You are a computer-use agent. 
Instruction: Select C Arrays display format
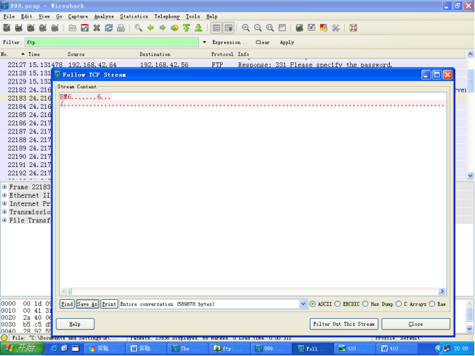click(x=399, y=304)
